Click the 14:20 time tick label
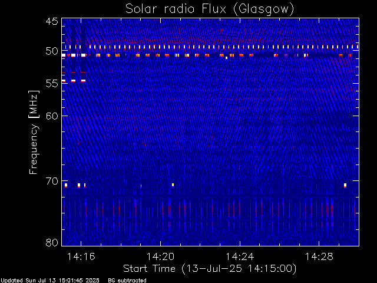Screen dimensions: 377x283 click(x=160, y=256)
